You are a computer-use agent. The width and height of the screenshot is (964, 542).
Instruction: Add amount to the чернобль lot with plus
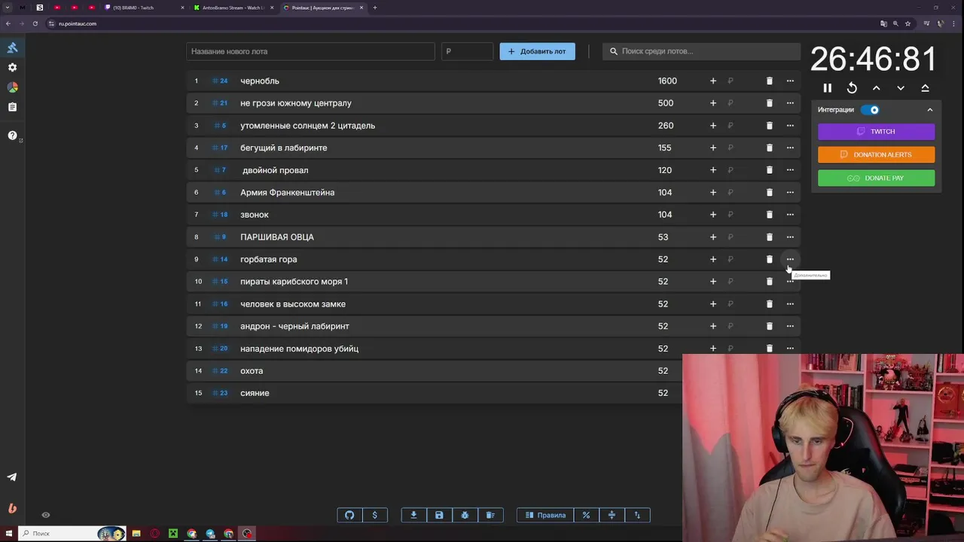coord(713,81)
